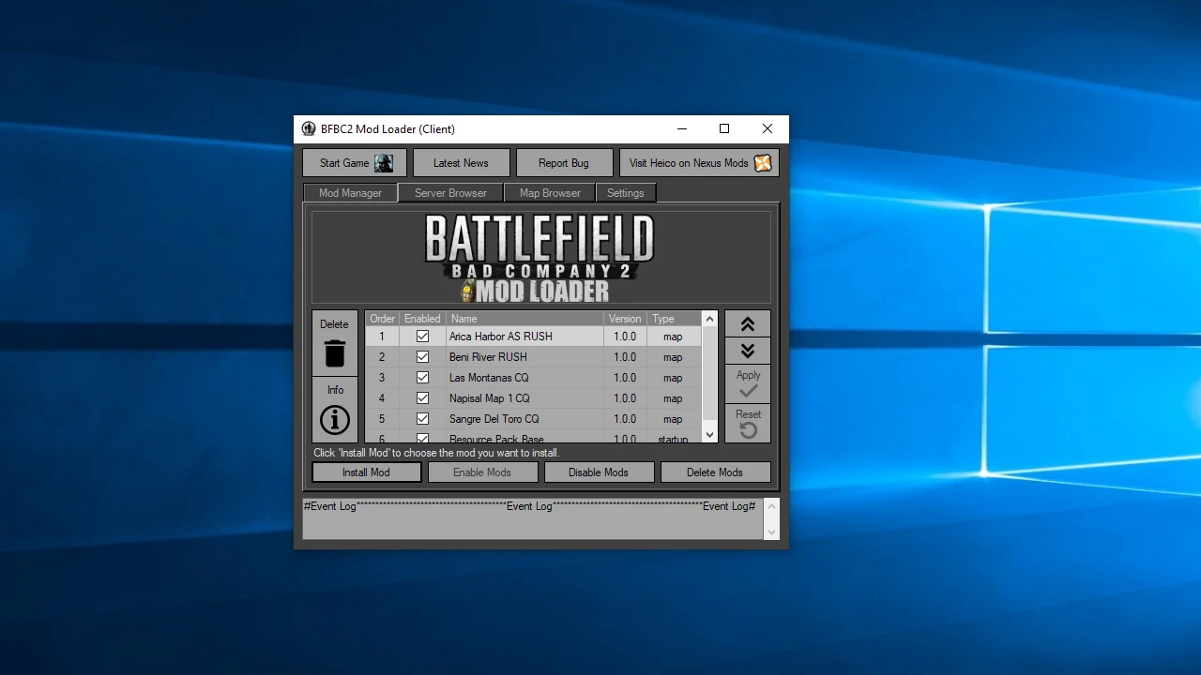The width and height of the screenshot is (1201, 675).
Task: Open the Server Browser tab
Action: point(450,193)
